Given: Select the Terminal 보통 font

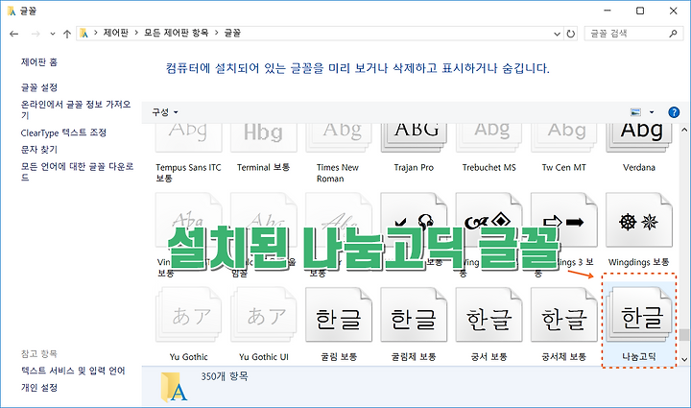Looking at the screenshot, I should point(264,149).
